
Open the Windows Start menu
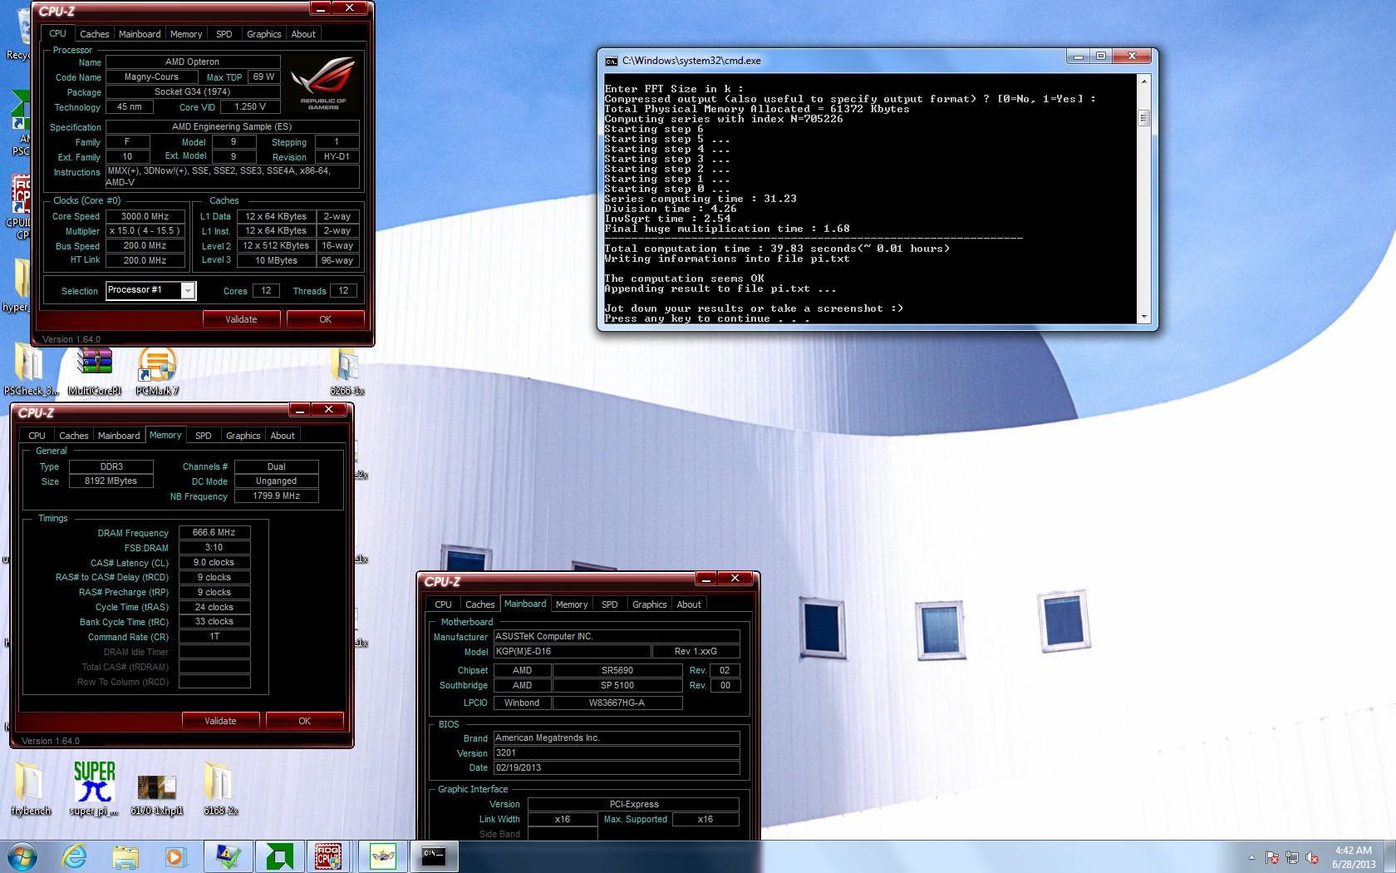pos(21,856)
